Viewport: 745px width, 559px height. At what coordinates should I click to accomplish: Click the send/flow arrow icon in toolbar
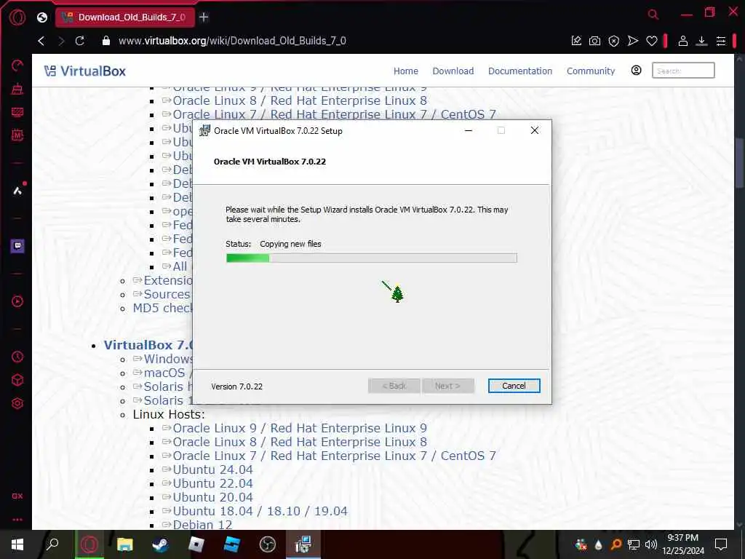pyautogui.click(x=633, y=41)
